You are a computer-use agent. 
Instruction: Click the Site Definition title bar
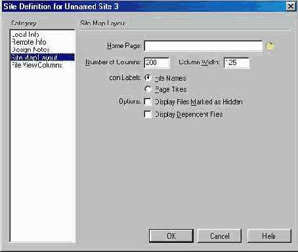[143, 7]
